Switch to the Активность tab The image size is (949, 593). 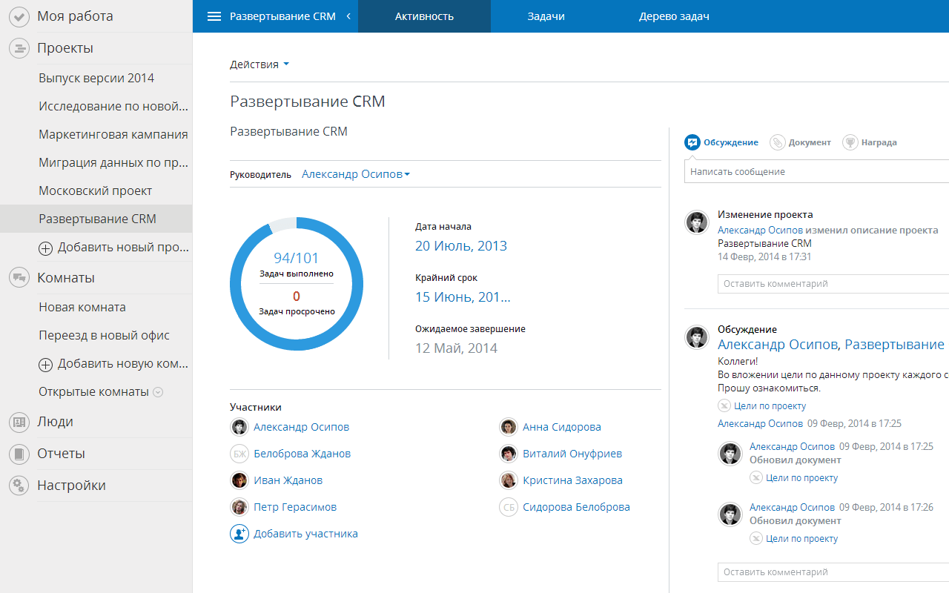424,16
